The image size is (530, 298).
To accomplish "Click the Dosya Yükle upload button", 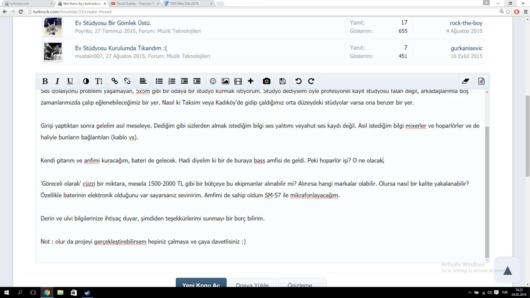I will 252,283.
